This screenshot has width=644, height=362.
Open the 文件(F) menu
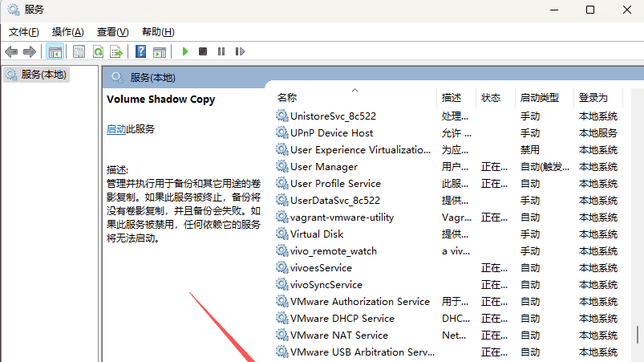tap(24, 32)
